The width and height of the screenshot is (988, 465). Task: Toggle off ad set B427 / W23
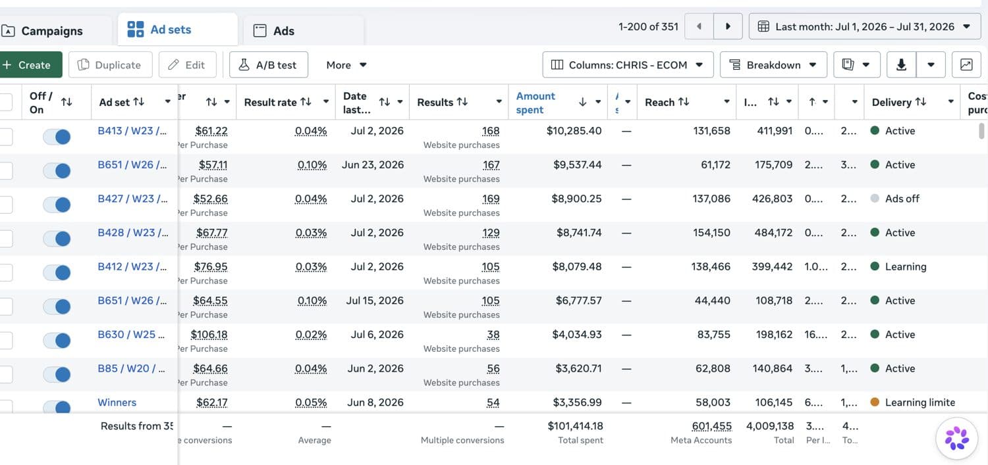click(57, 205)
